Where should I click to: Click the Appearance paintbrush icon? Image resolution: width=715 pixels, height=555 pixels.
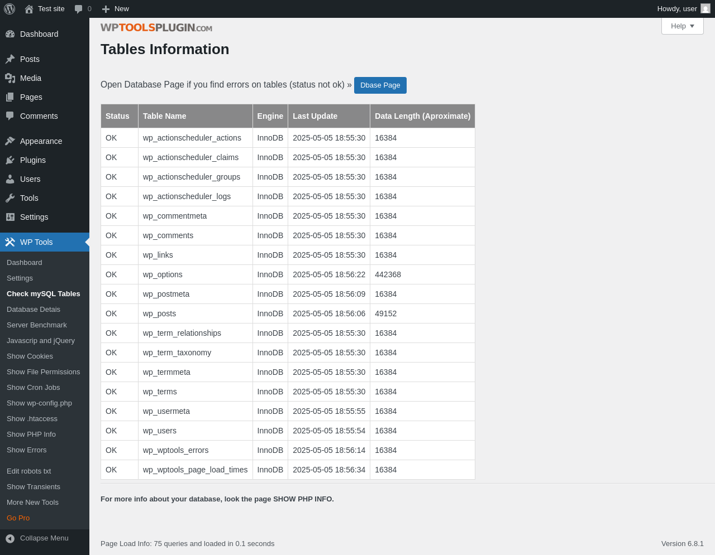(x=10, y=141)
